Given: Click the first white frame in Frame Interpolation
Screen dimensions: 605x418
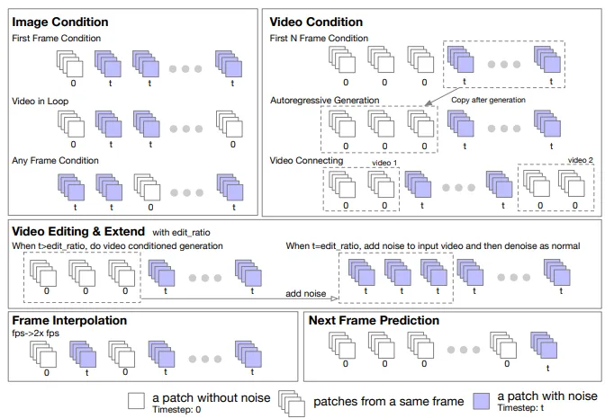Looking at the screenshot, I should click(x=43, y=354).
